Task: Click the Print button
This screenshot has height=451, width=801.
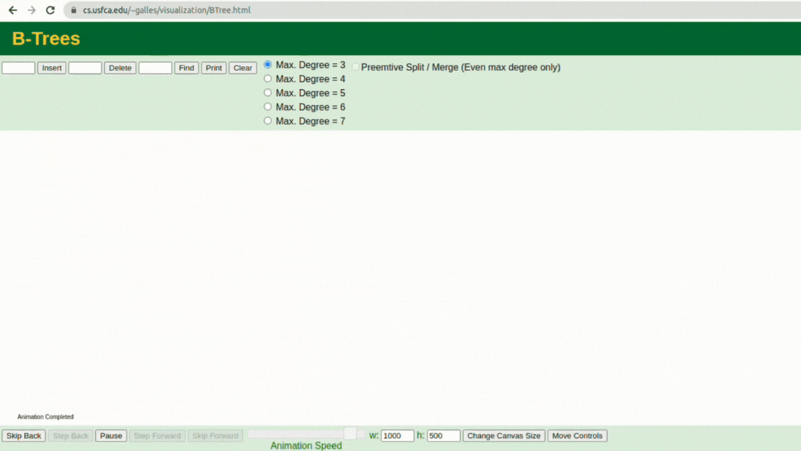Action: pyautogui.click(x=213, y=68)
